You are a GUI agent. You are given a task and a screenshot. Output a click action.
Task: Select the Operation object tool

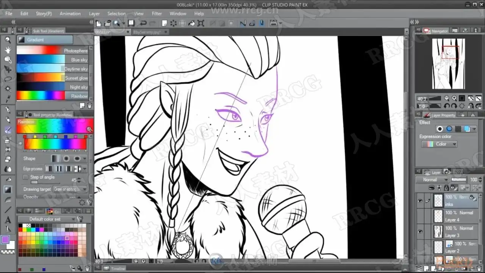click(8, 60)
